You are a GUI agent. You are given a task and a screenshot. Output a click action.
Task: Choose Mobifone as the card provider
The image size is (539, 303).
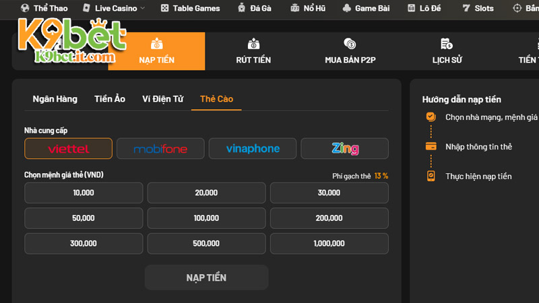[x=160, y=148]
